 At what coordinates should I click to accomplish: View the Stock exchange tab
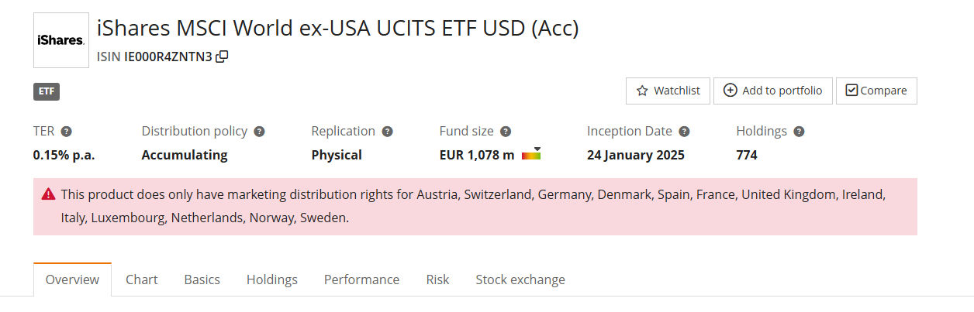click(x=520, y=279)
